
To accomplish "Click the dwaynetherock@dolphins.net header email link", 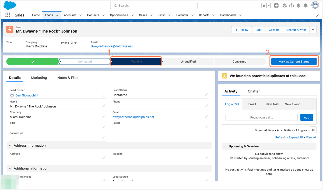I will [112, 46].
